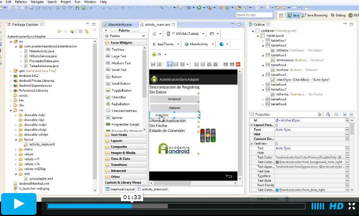Expand the Time & Date palette category
This screenshot has height=216, width=359.
coord(125,159)
